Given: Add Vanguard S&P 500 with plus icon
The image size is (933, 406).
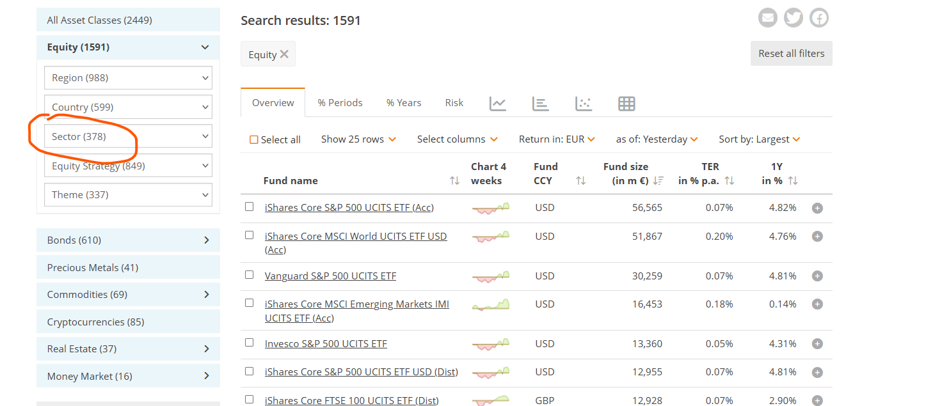Looking at the screenshot, I should pos(817,276).
